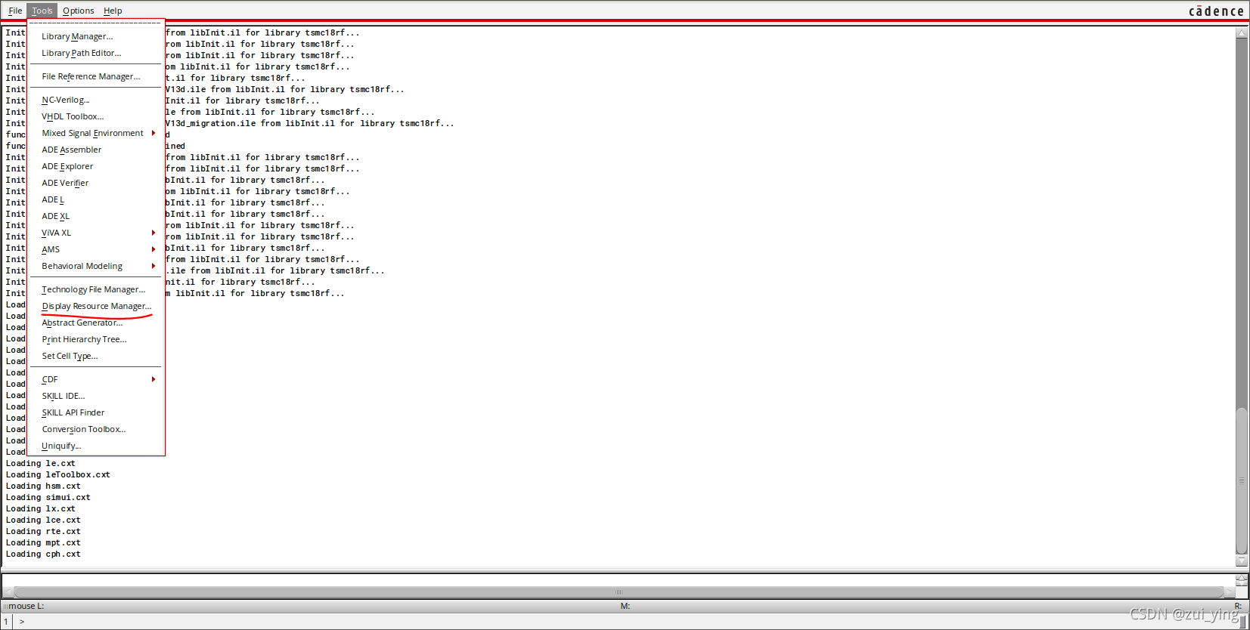The image size is (1250, 630).
Task: Click the horizontal scrollbar of input area
Action: point(619,591)
